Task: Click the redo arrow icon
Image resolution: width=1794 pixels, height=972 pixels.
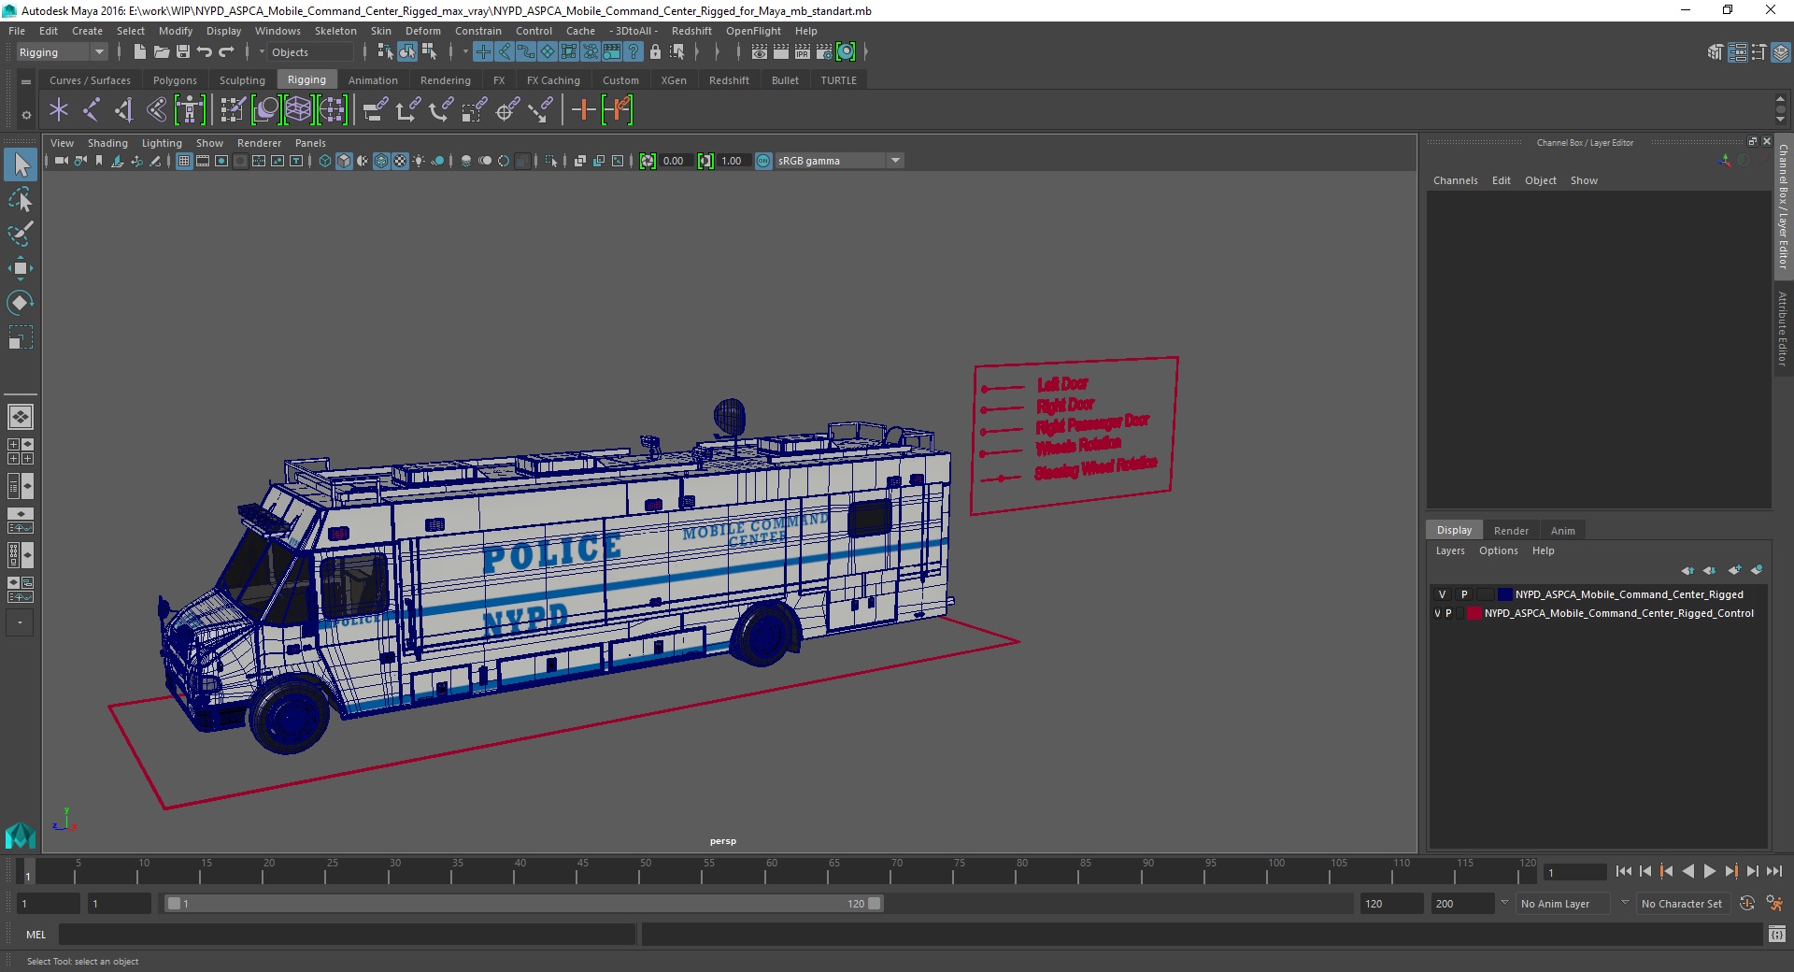Action: click(226, 52)
